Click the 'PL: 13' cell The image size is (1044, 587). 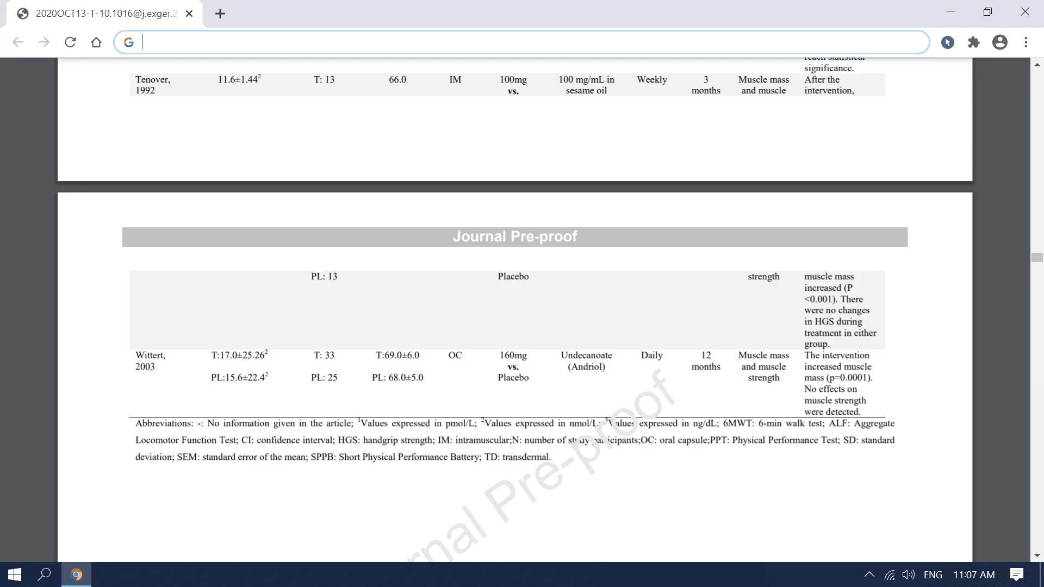(x=324, y=276)
